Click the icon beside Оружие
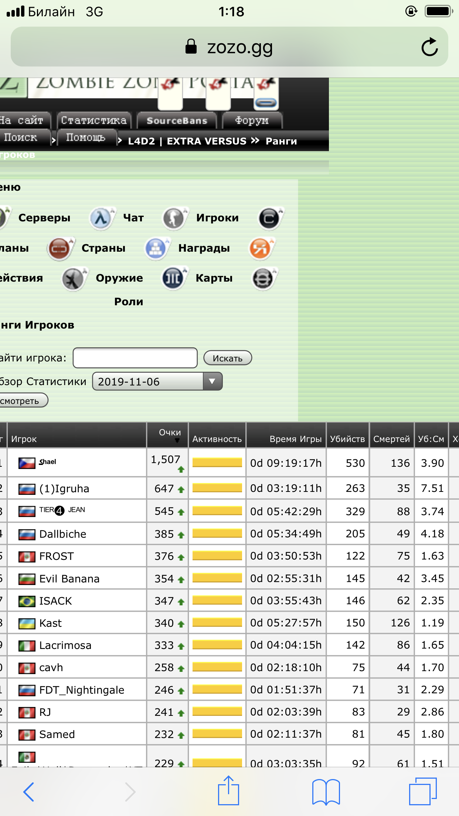Screen dimensions: 459x816 [73, 279]
